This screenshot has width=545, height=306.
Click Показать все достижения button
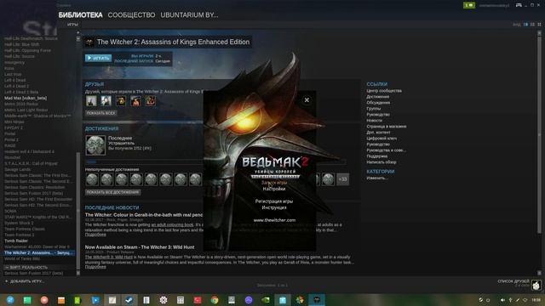tap(112, 192)
